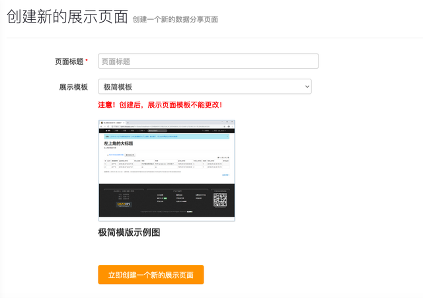Open the 展示模板 dropdown showing 极简模板

tap(205, 87)
